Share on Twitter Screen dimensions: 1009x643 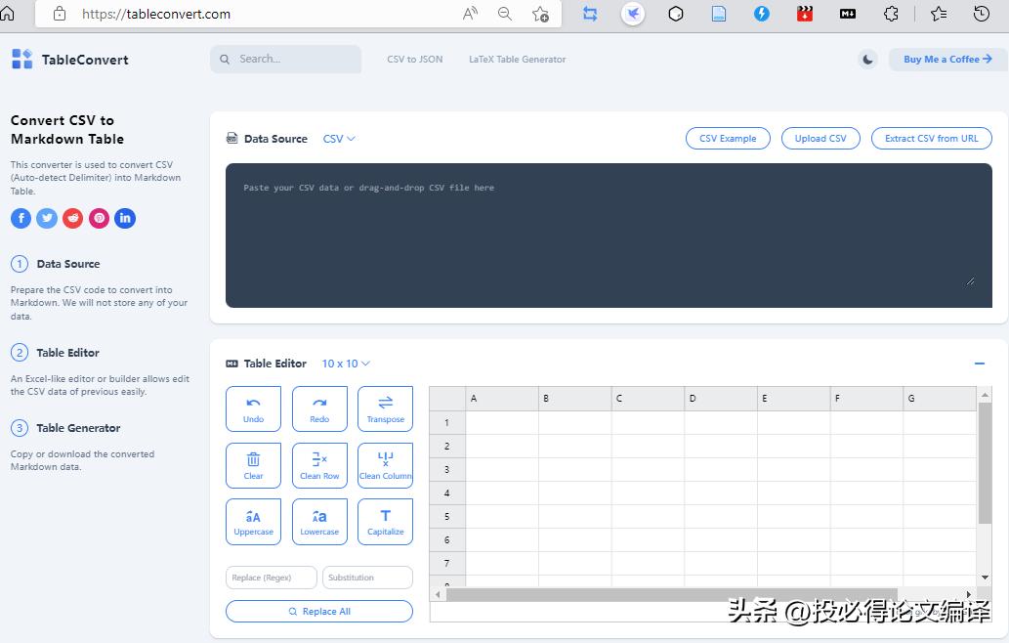click(47, 218)
